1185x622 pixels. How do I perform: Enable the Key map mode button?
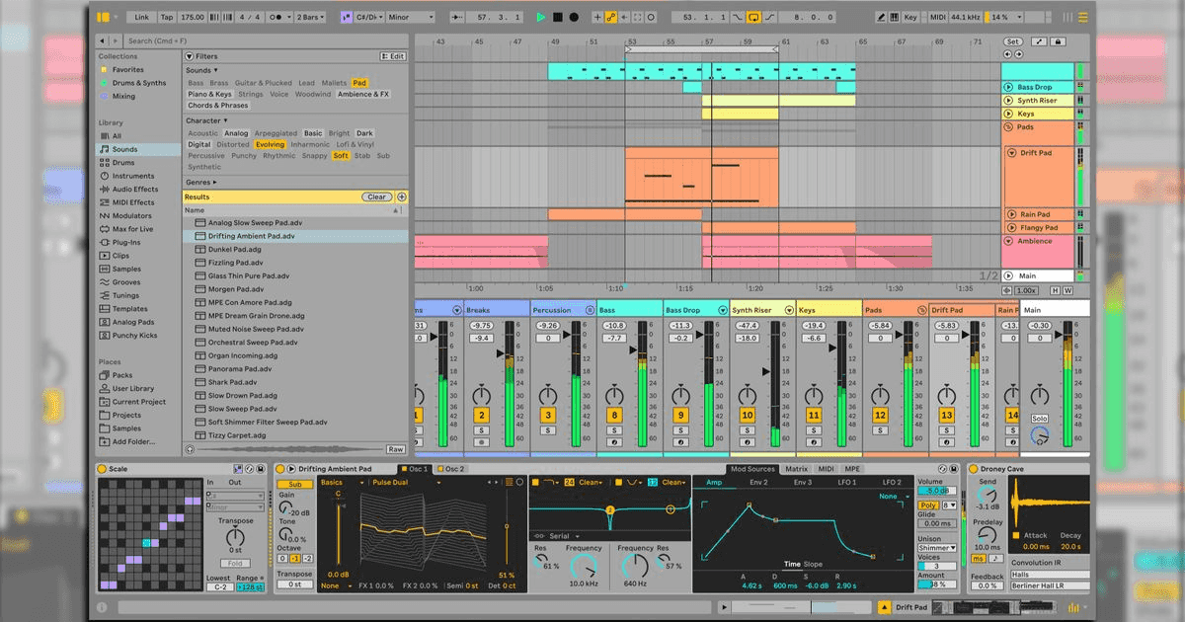pos(909,17)
